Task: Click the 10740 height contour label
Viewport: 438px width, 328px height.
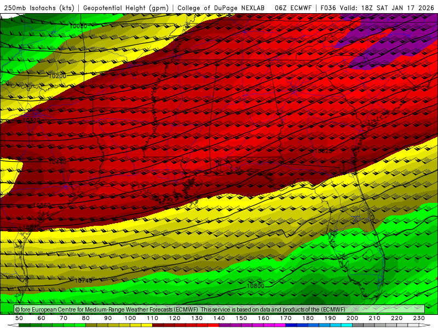Action: pyautogui.click(x=84, y=281)
